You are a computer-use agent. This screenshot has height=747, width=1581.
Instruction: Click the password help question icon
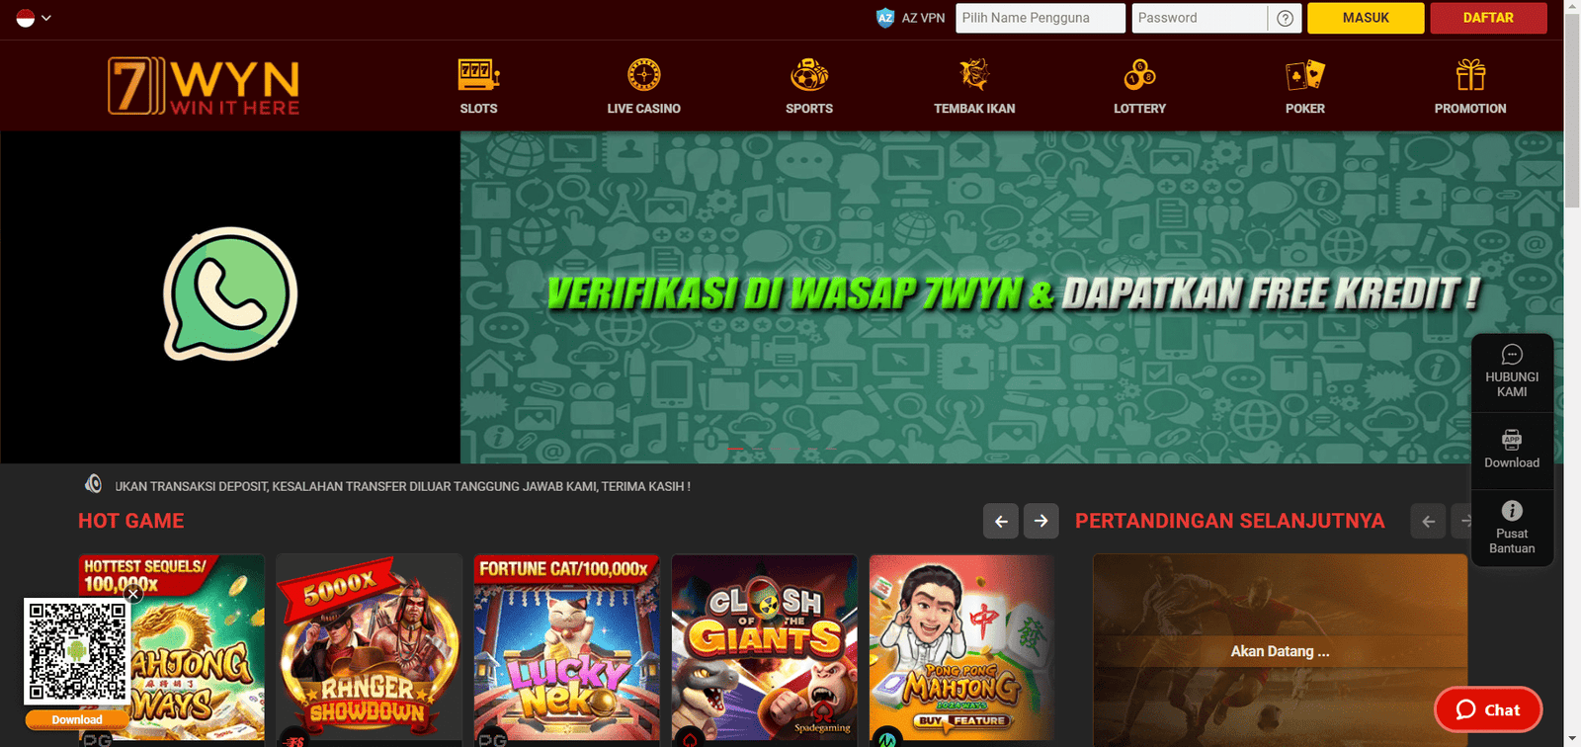1285,18
